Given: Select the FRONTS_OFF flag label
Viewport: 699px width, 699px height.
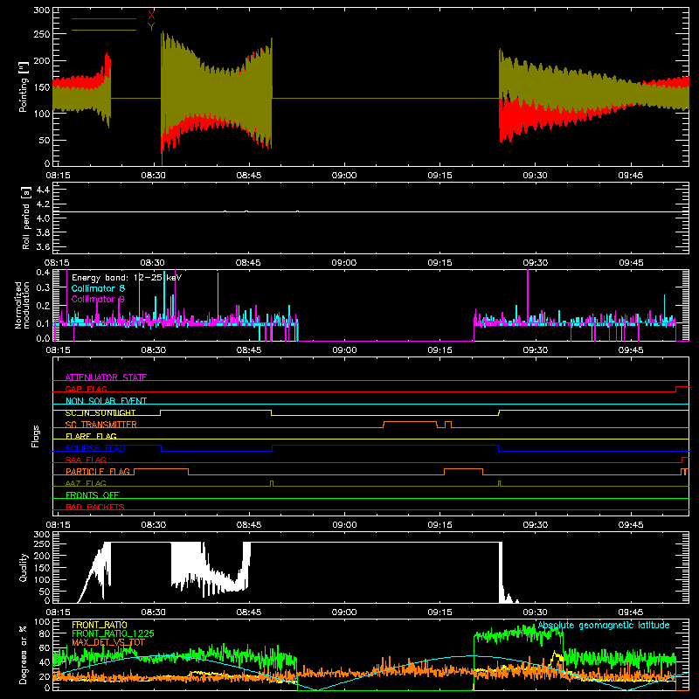Looking at the screenshot, I should click(93, 495).
